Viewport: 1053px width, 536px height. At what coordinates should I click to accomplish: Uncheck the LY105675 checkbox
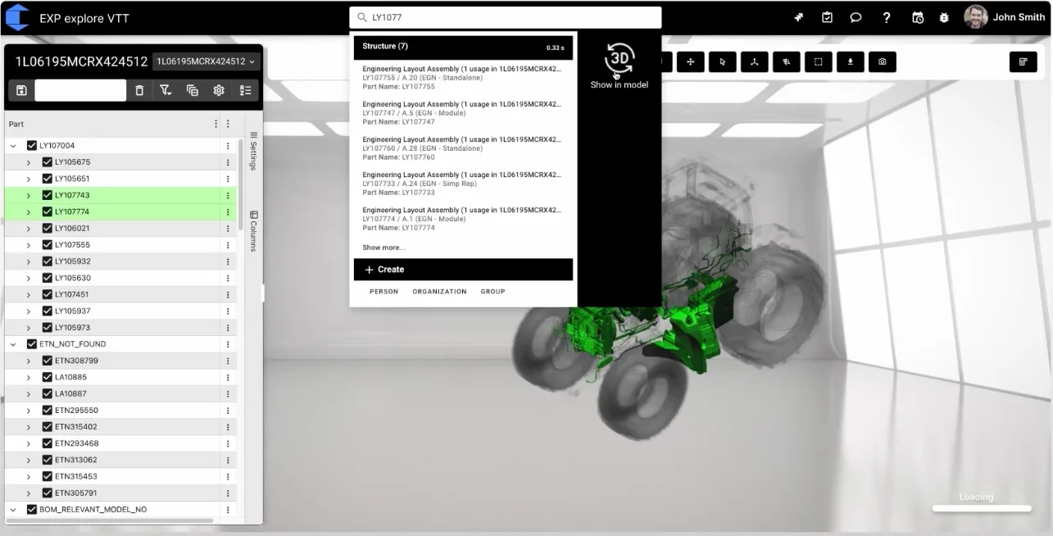pyautogui.click(x=48, y=162)
